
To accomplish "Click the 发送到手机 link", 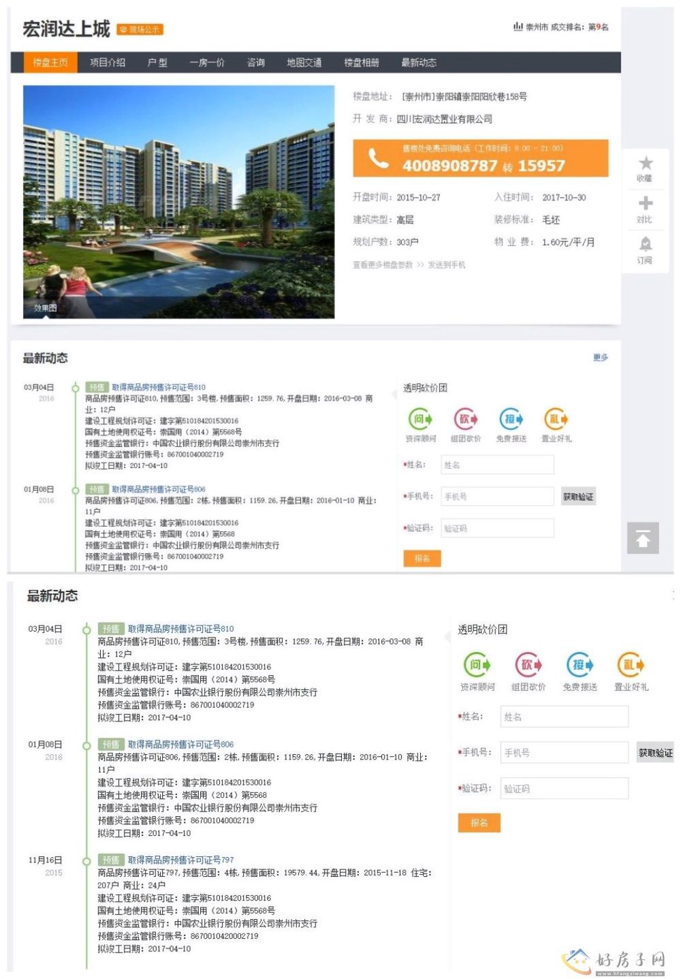I will point(447,265).
